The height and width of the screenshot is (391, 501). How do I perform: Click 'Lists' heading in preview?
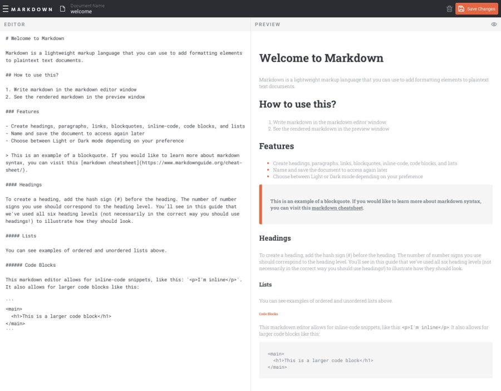tap(265, 285)
